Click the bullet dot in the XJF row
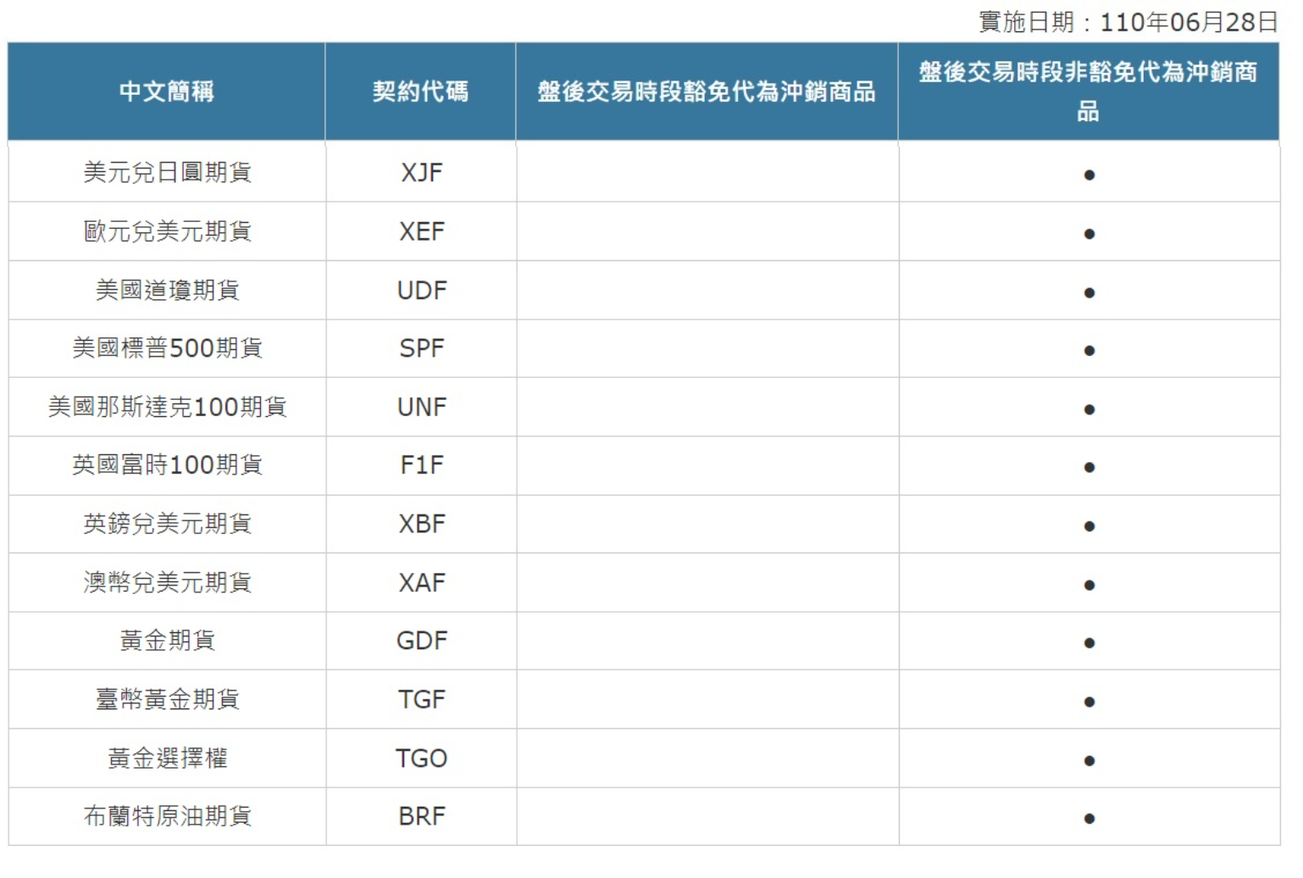 point(1089,175)
